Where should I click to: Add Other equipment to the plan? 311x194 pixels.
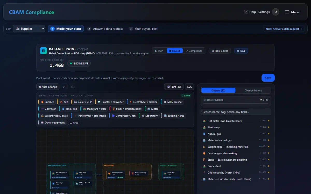pos(52,123)
